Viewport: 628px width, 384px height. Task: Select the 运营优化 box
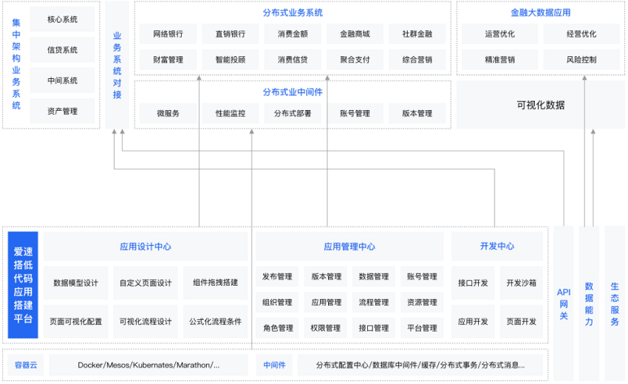500,34
